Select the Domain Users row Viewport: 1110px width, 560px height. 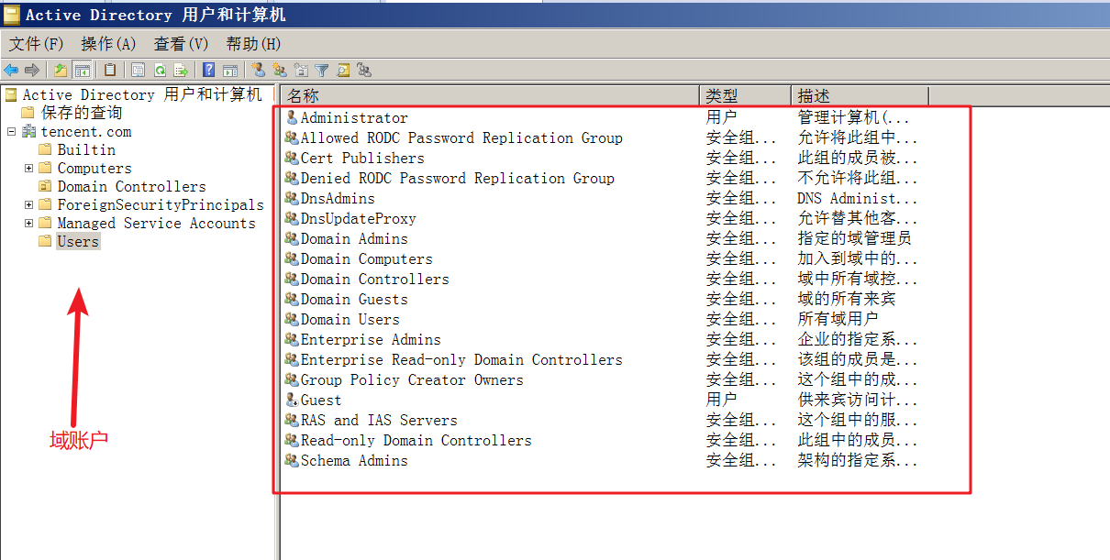[350, 319]
